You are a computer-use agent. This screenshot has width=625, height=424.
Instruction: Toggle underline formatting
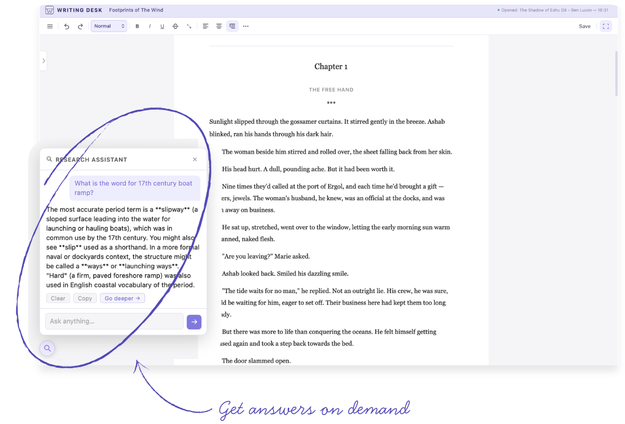tap(162, 26)
